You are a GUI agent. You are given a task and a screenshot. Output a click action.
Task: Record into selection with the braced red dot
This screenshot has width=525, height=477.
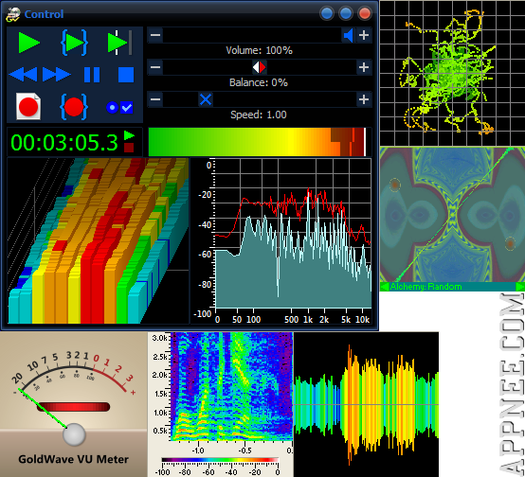point(74,107)
